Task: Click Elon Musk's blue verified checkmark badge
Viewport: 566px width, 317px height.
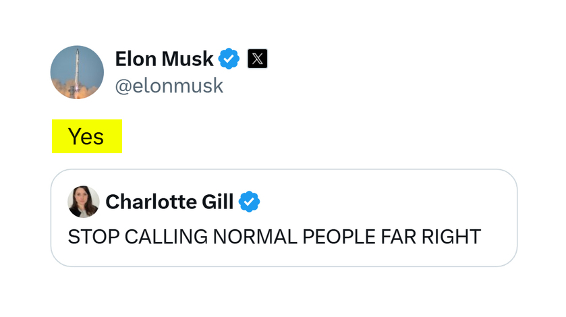Action: pos(229,59)
